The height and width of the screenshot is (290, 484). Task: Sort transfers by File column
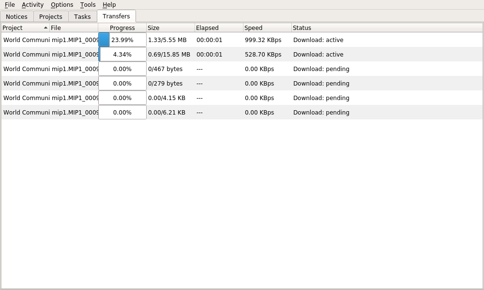pyautogui.click(x=73, y=28)
